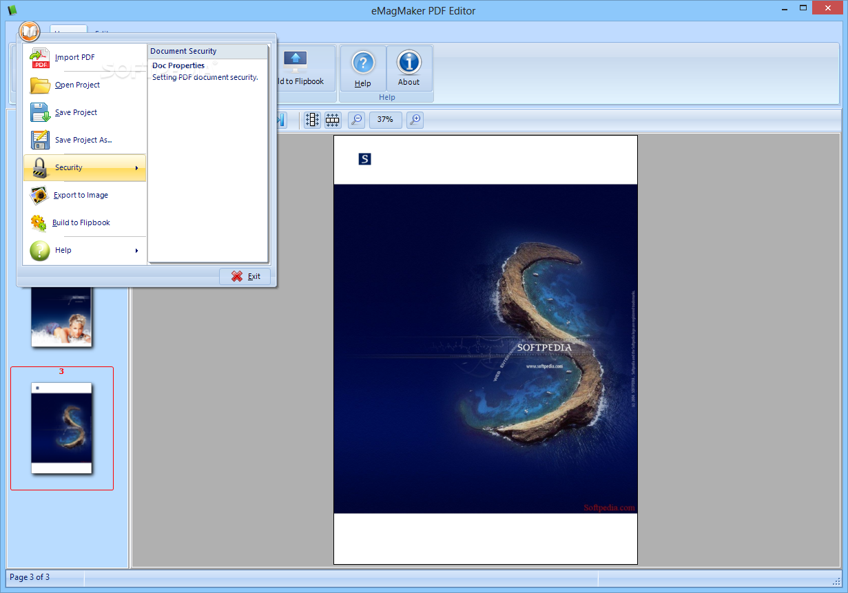
Task: Click Save Project menu entry
Action: click(x=85, y=112)
